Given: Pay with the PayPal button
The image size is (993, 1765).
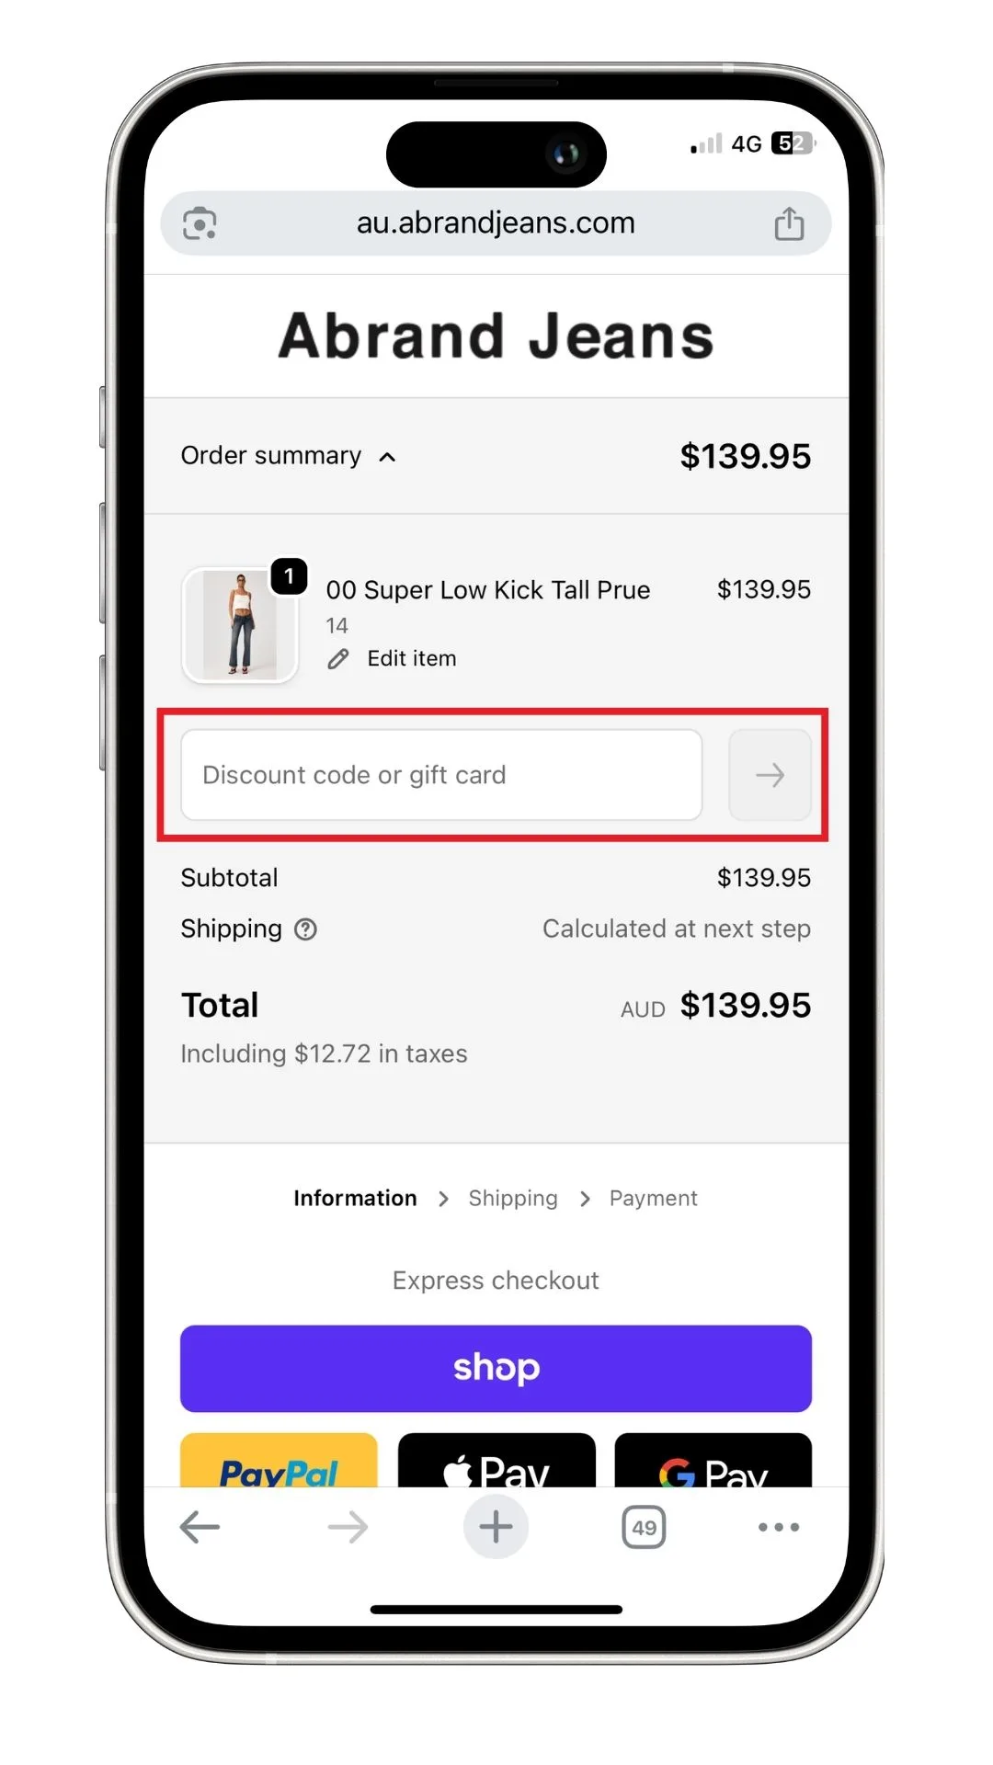Looking at the screenshot, I should pyautogui.click(x=279, y=1462).
